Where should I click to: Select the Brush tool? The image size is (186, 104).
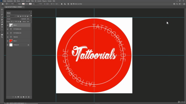tap(2, 17)
